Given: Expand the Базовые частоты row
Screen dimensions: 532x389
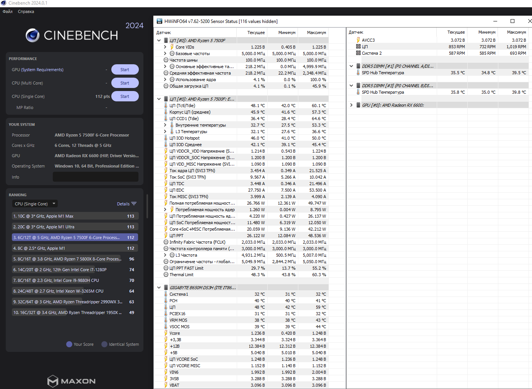Looking at the screenshot, I should tap(165, 54).
